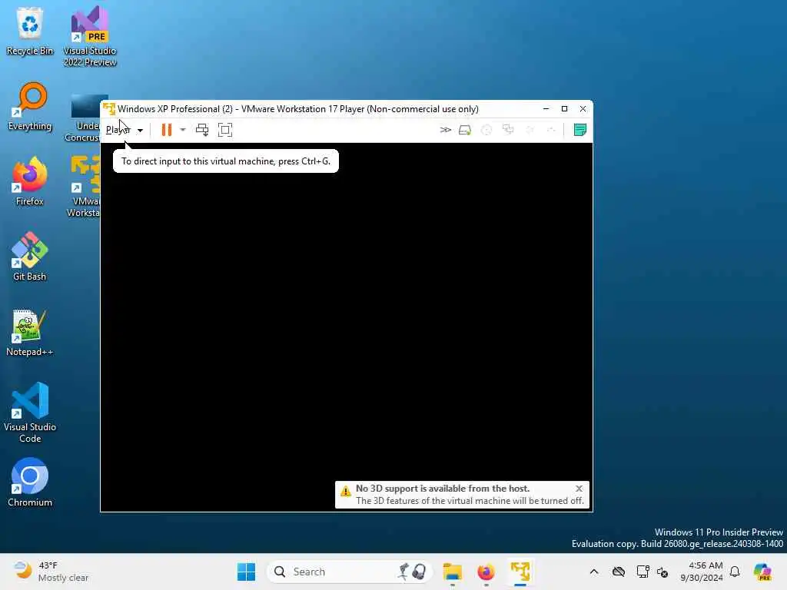
Task: Click the double-chevron show devices icon
Action: [x=445, y=130]
